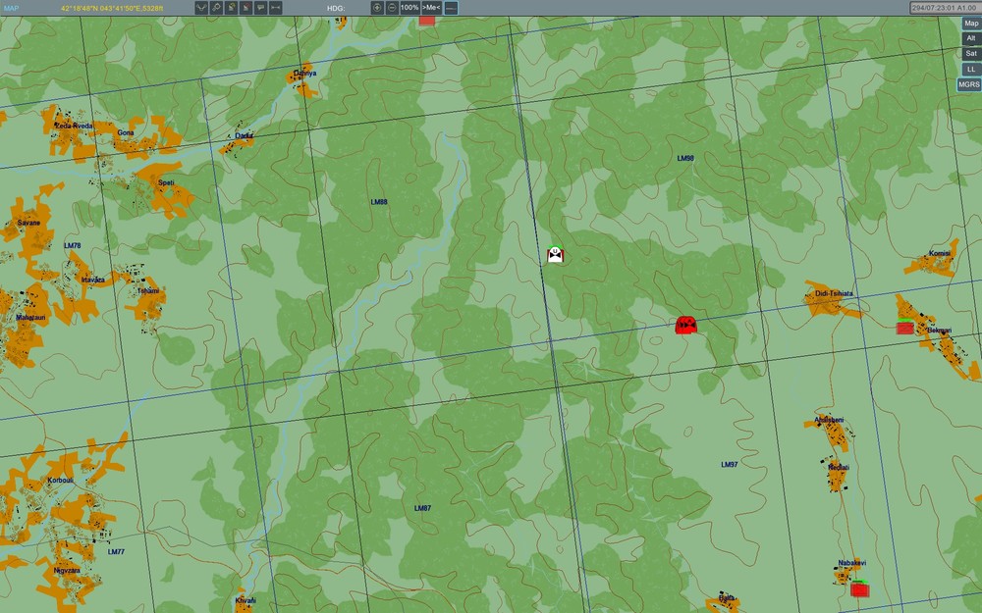Switch coordinates to LL format
Image resolution: width=982 pixels, height=613 pixels.
pyautogui.click(x=971, y=69)
